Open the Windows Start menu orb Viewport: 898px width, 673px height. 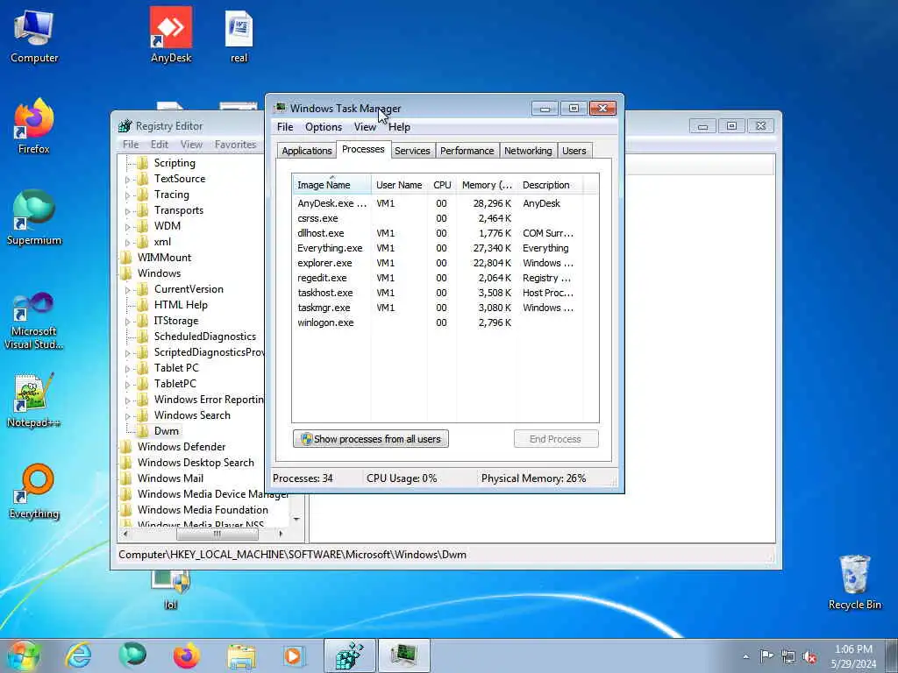tap(23, 655)
